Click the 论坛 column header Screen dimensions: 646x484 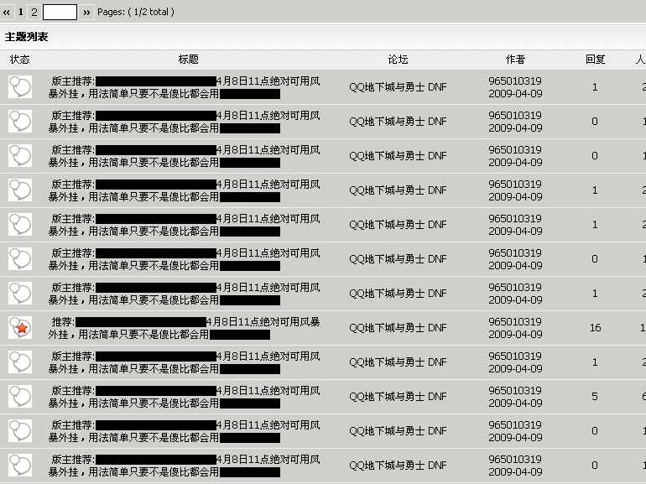click(x=398, y=60)
